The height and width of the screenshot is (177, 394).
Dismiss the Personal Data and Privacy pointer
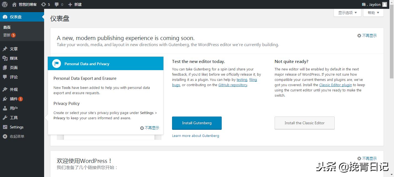(150, 128)
